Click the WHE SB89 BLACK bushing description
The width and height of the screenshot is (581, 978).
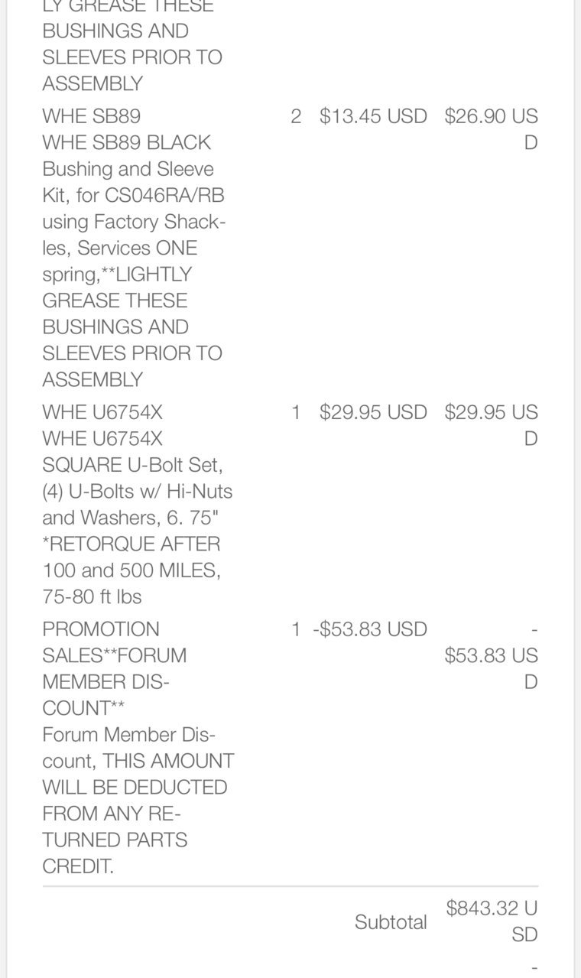pyautogui.click(x=134, y=261)
